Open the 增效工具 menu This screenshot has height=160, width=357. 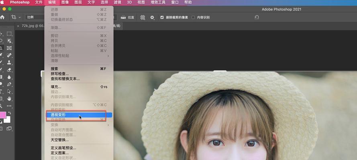click(x=158, y=2)
